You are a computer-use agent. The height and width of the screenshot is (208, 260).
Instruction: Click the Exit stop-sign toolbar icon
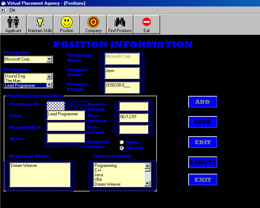click(146, 24)
